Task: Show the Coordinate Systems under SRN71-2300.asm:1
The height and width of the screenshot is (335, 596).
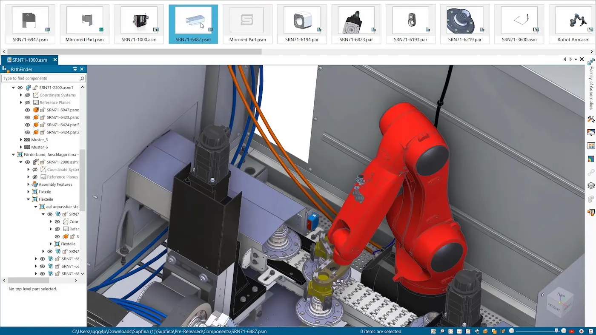Action: pos(28,95)
